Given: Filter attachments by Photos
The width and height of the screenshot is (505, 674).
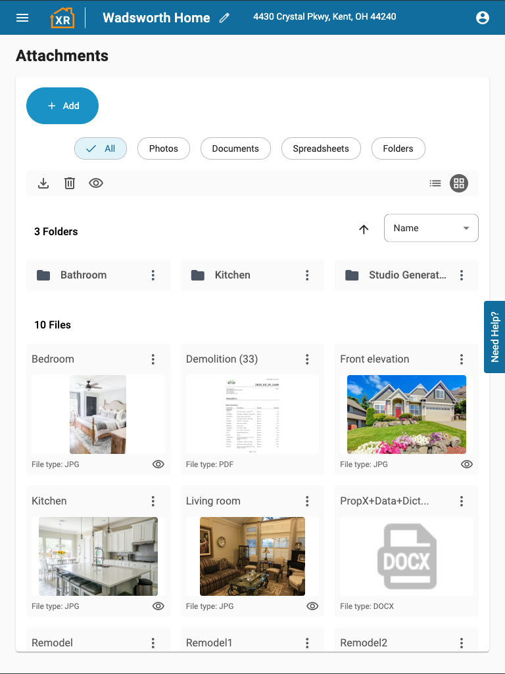Looking at the screenshot, I should [x=164, y=148].
